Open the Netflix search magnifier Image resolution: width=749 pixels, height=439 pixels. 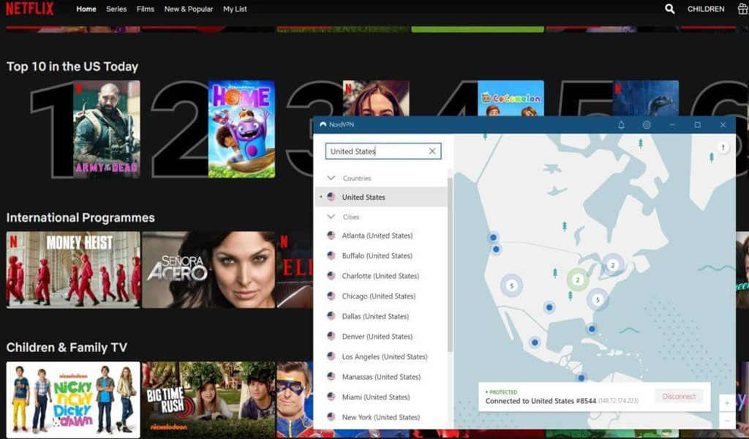[670, 9]
